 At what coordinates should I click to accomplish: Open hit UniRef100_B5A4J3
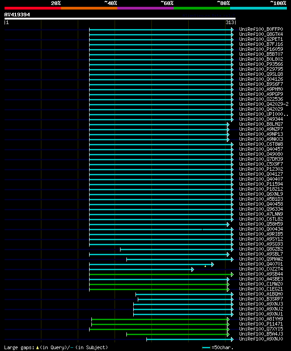point(261,334)
